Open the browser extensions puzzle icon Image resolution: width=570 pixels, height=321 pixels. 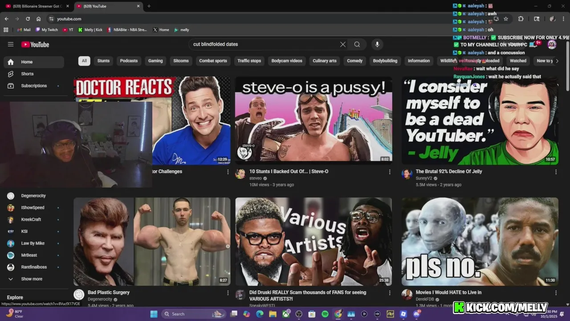pyautogui.click(x=521, y=19)
